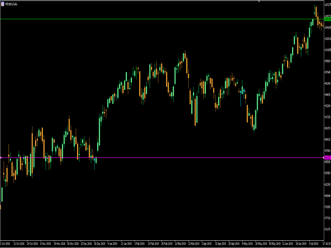This screenshot has height=248, width=331.
Task: Click the highest candlestick near the July 2019 peak
Action: (314, 9)
